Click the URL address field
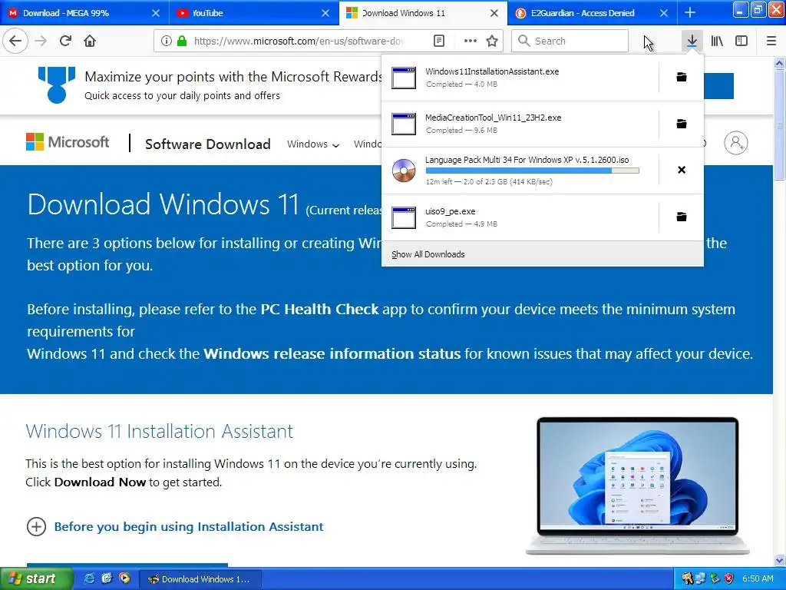Screen dimensions: 786x590 pos(299,41)
